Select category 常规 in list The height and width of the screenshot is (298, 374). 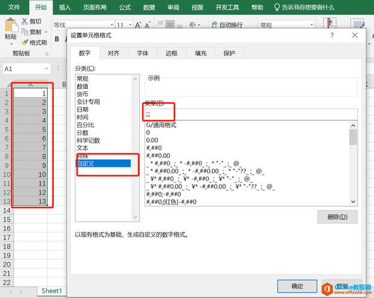click(82, 79)
